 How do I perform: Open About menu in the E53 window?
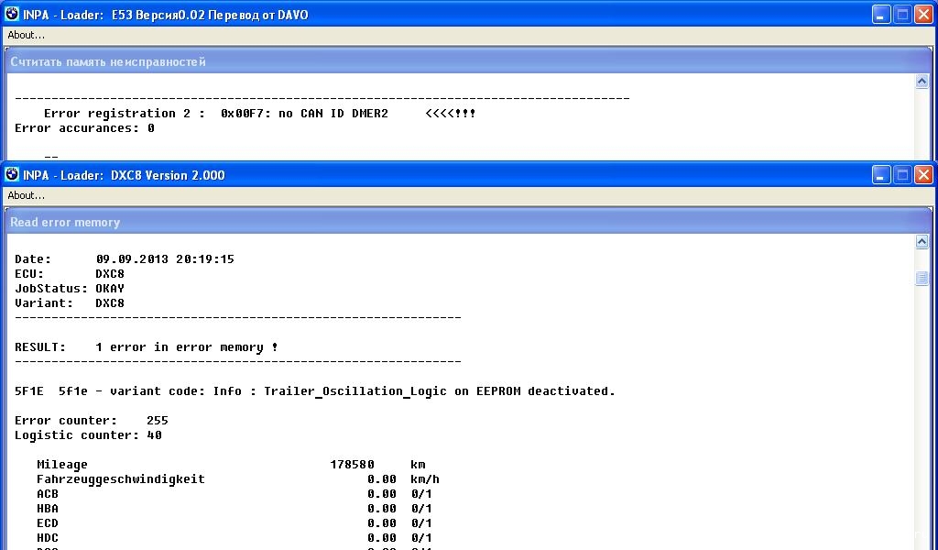coord(27,35)
